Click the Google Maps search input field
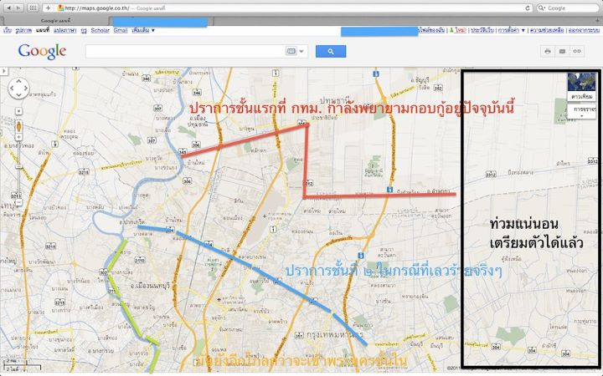603x376 pixels. [x=186, y=51]
